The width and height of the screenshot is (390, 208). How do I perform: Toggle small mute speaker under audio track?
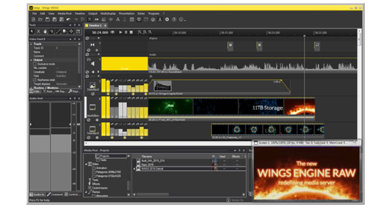tap(93, 72)
